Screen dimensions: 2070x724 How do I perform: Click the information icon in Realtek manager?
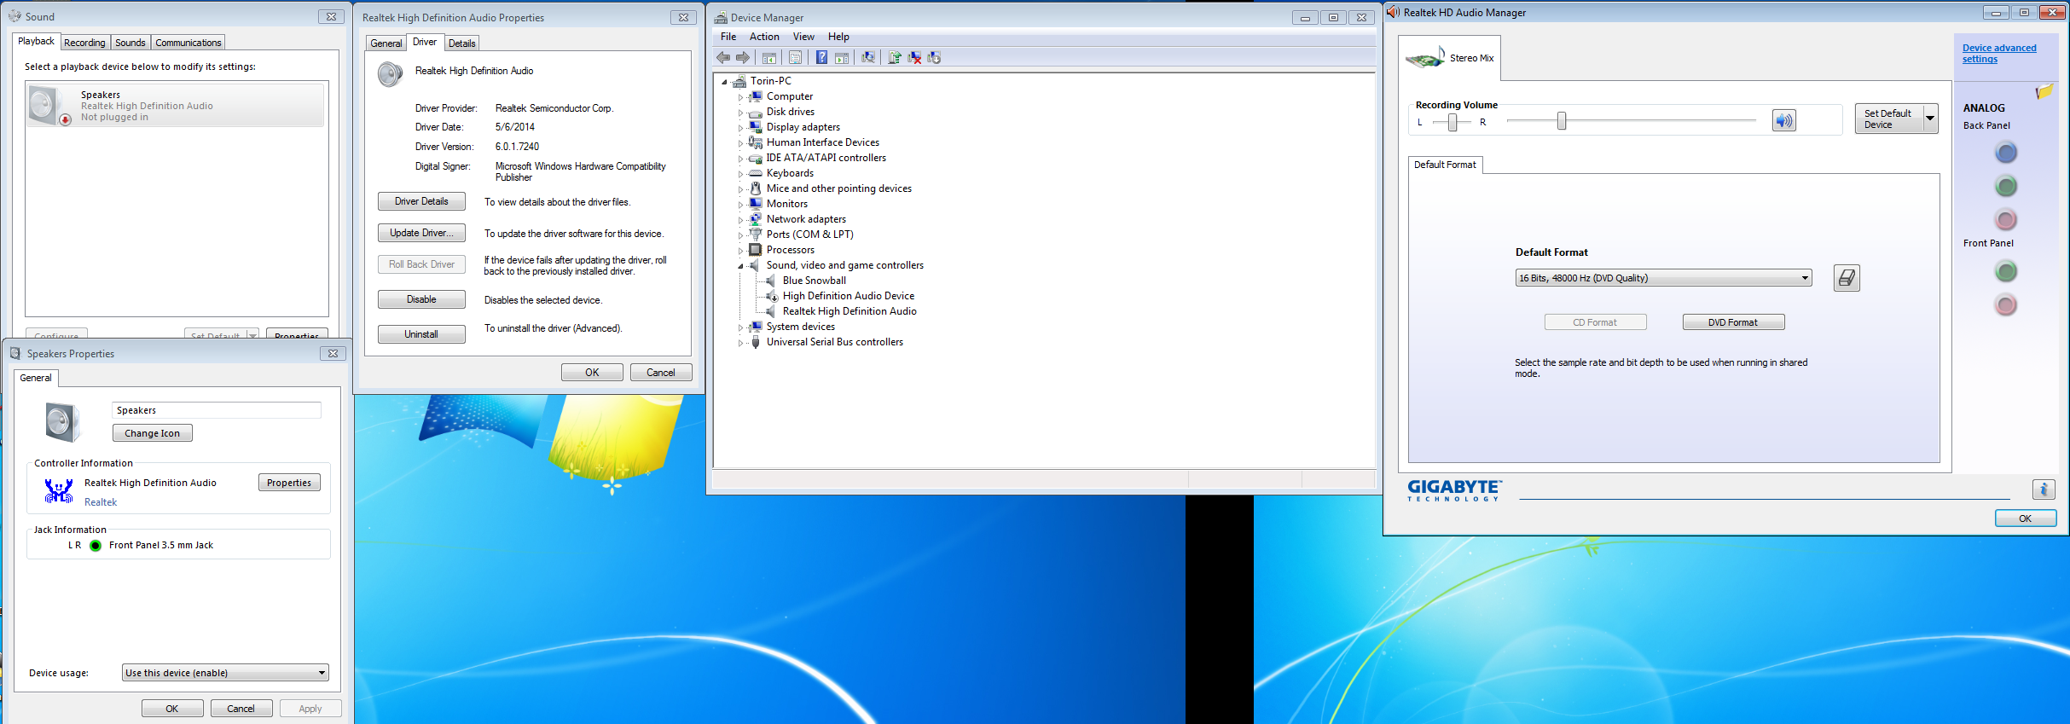pos(2044,489)
